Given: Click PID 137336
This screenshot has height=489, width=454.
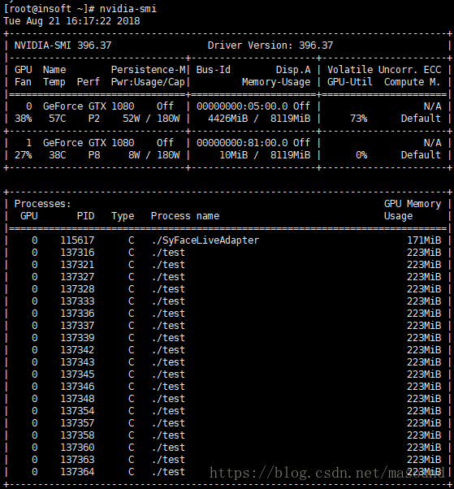Looking at the screenshot, I should pyautogui.click(x=77, y=314).
